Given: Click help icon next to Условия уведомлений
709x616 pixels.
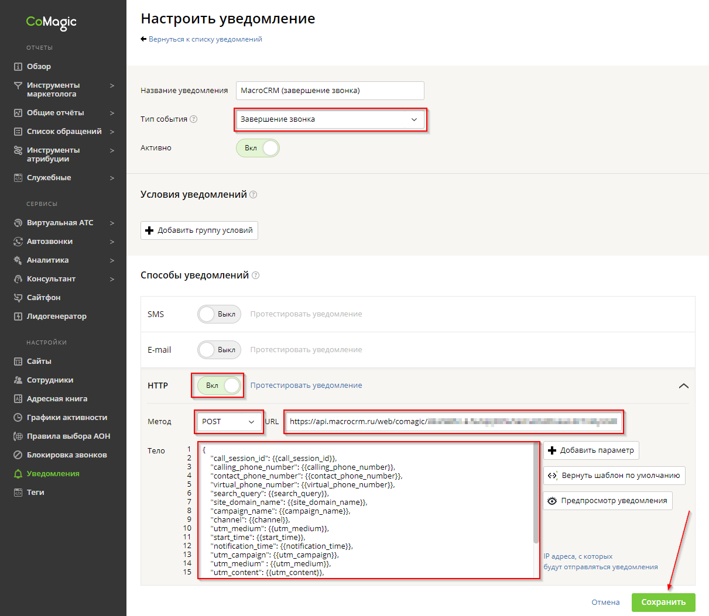Looking at the screenshot, I should pyautogui.click(x=254, y=195).
